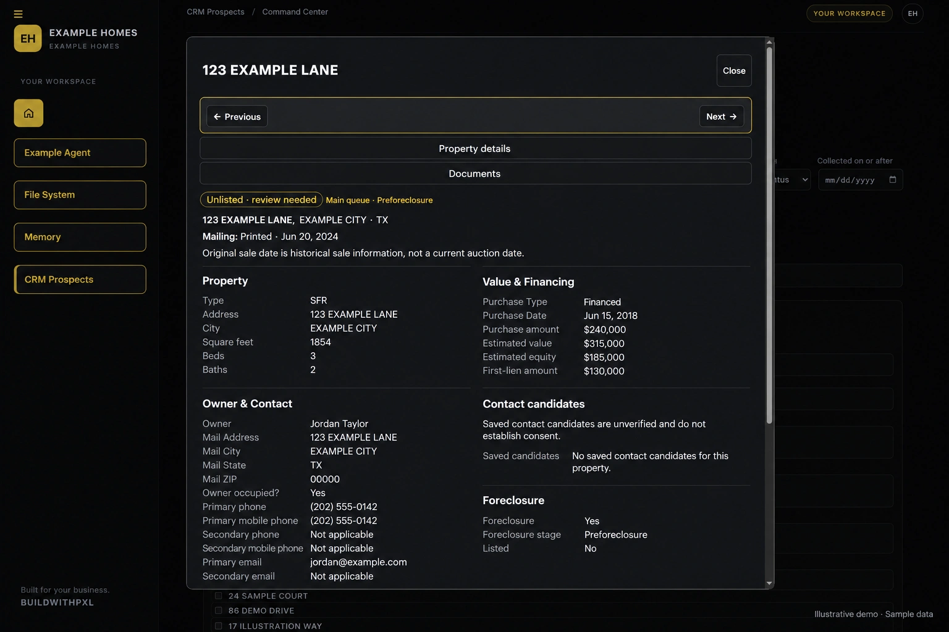
Task: Click the primary email jordan@example.com
Action: tap(358, 562)
